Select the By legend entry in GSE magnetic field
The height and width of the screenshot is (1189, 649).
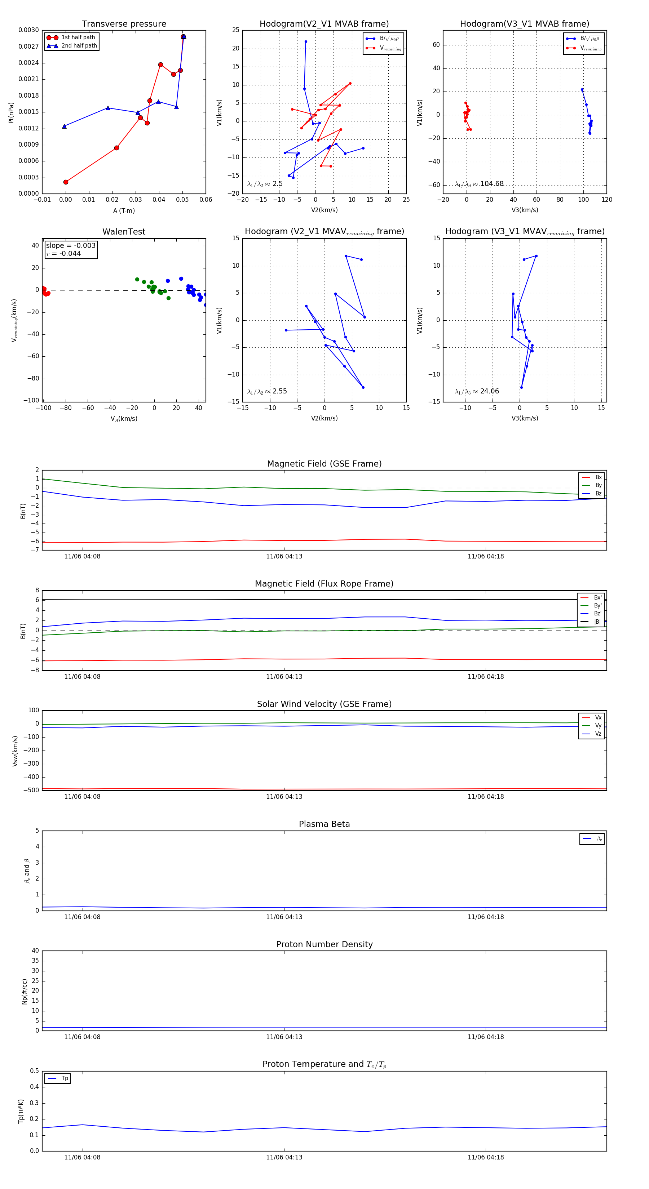point(592,485)
